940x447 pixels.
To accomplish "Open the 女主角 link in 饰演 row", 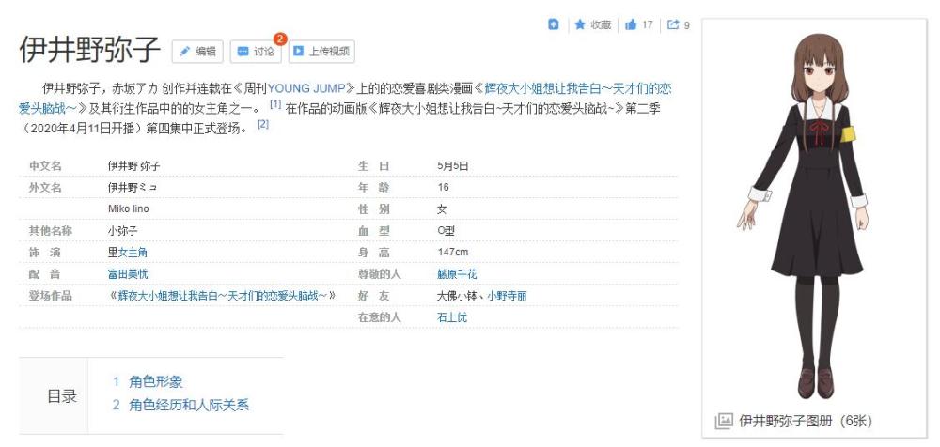I will click(133, 253).
